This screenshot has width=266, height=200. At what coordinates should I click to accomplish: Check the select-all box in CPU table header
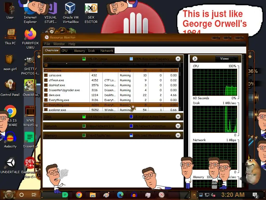[46, 65]
